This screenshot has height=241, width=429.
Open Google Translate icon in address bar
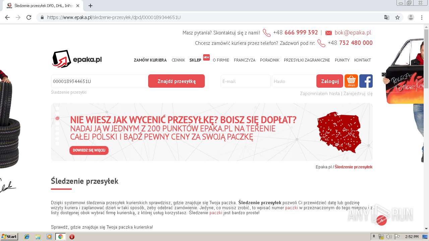tap(387, 17)
